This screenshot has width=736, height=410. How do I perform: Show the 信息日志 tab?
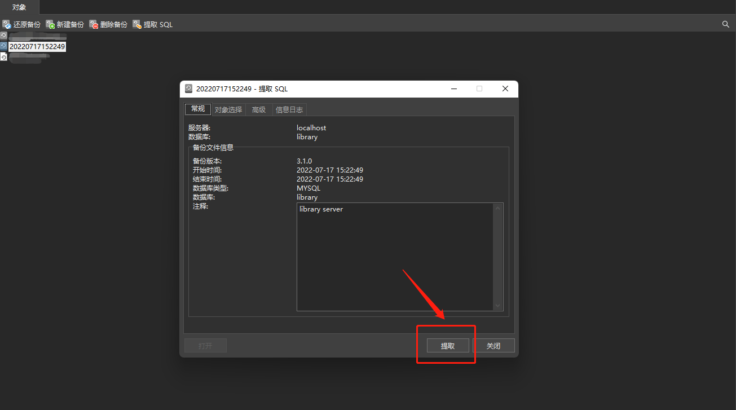pos(289,110)
